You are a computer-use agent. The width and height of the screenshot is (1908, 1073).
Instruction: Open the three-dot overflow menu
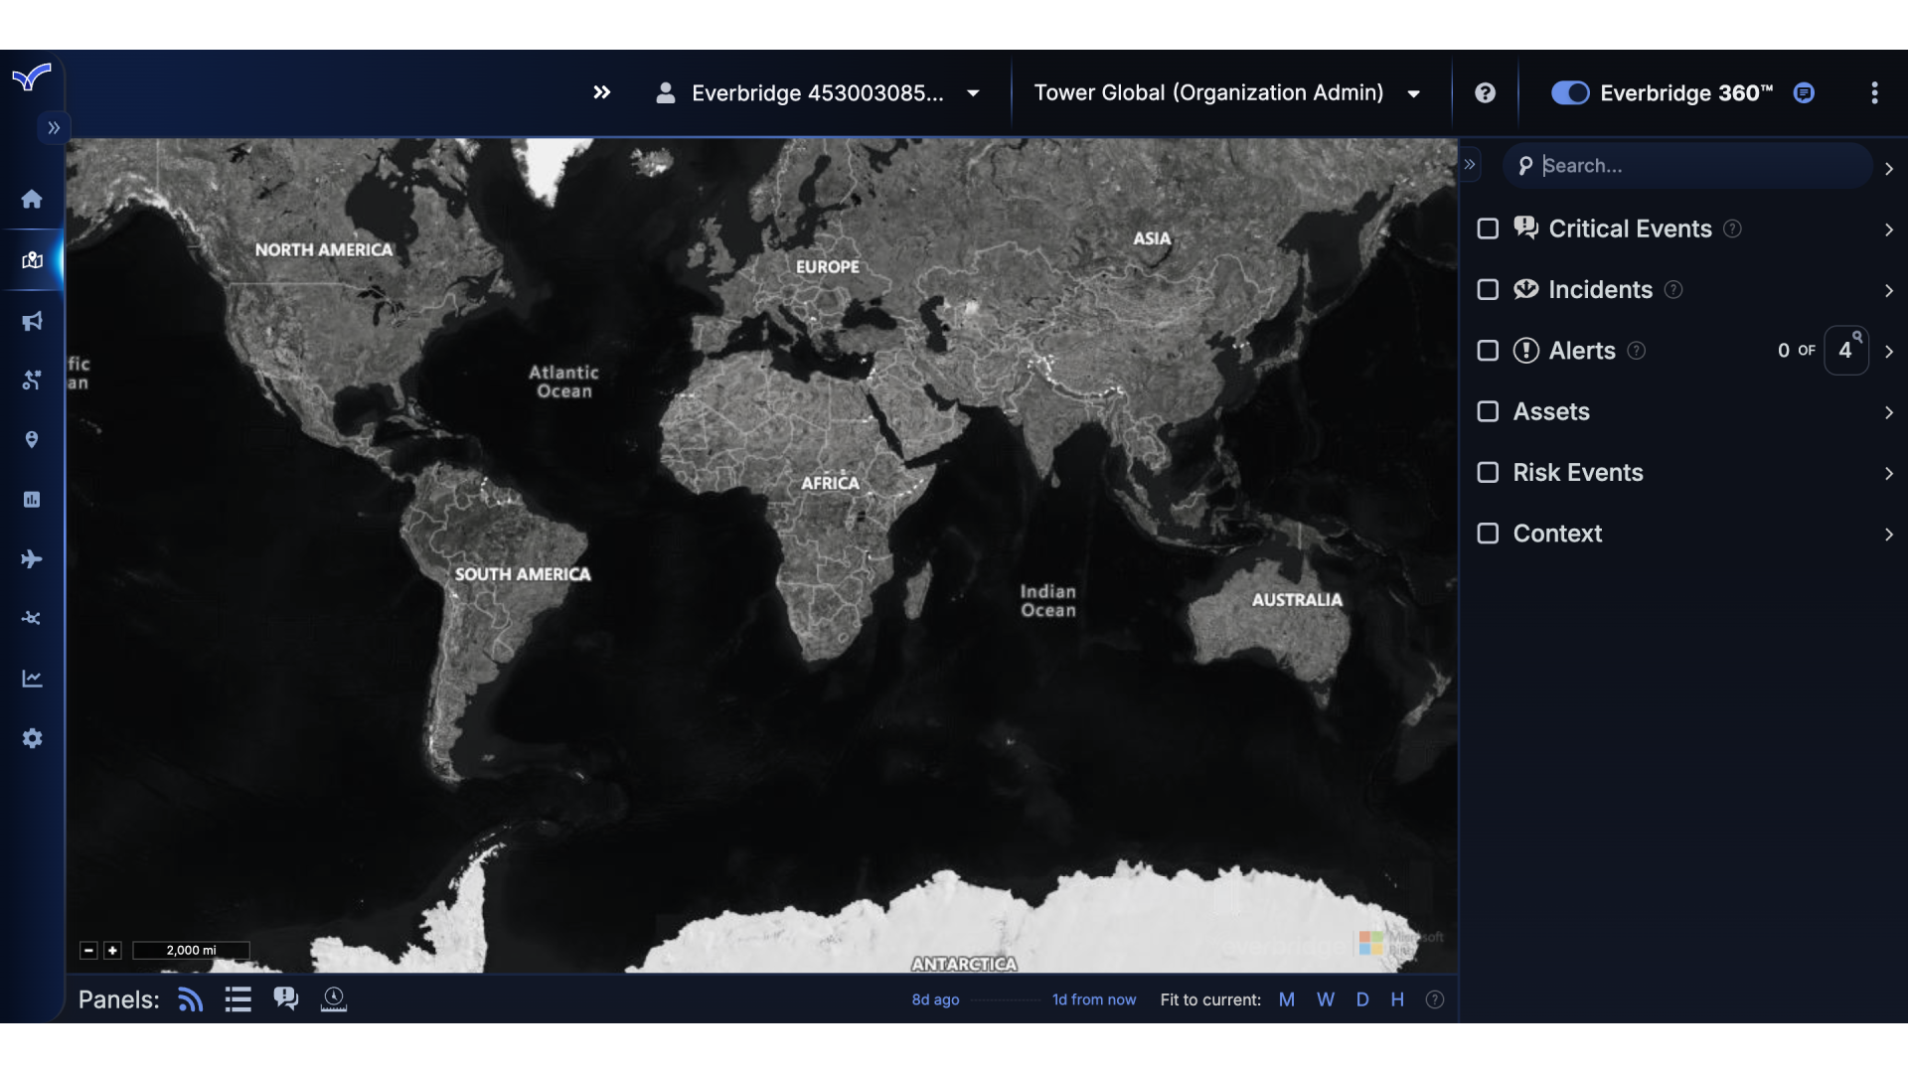click(1874, 92)
